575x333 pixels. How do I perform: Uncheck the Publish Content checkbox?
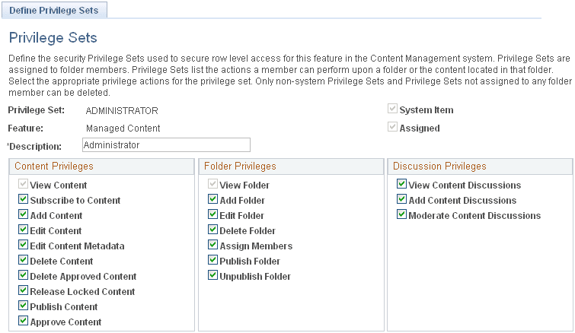(x=24, y=307)
